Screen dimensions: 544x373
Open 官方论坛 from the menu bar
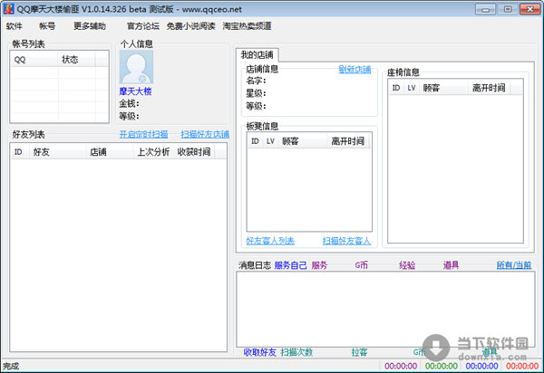[143, 25]
